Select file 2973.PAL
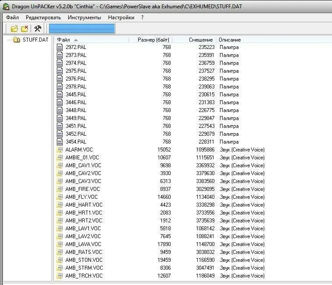The image size is (332, 285). 76,55
